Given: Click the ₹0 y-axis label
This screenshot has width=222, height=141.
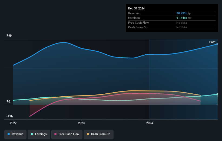Looking at the screenshot, I should [8, 101].
